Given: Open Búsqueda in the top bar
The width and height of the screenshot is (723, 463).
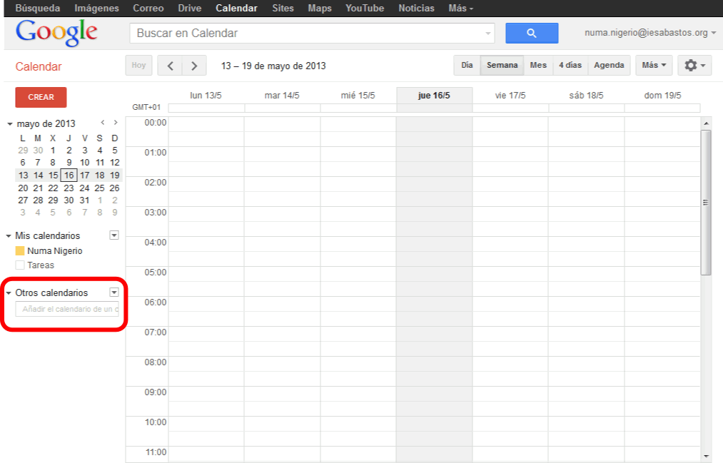Looking at the screenshot, I should point(37,9).
